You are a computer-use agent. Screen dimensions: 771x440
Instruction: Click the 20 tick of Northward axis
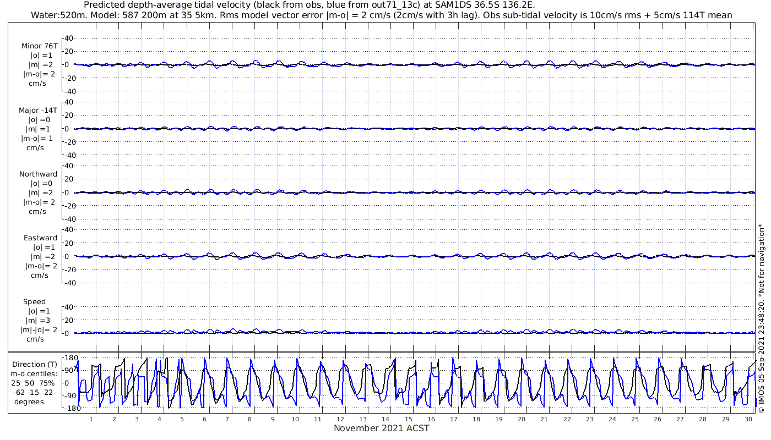[69, 179]
